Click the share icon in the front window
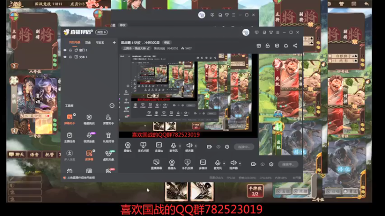 pyautogui.click(x=295, y=46)
